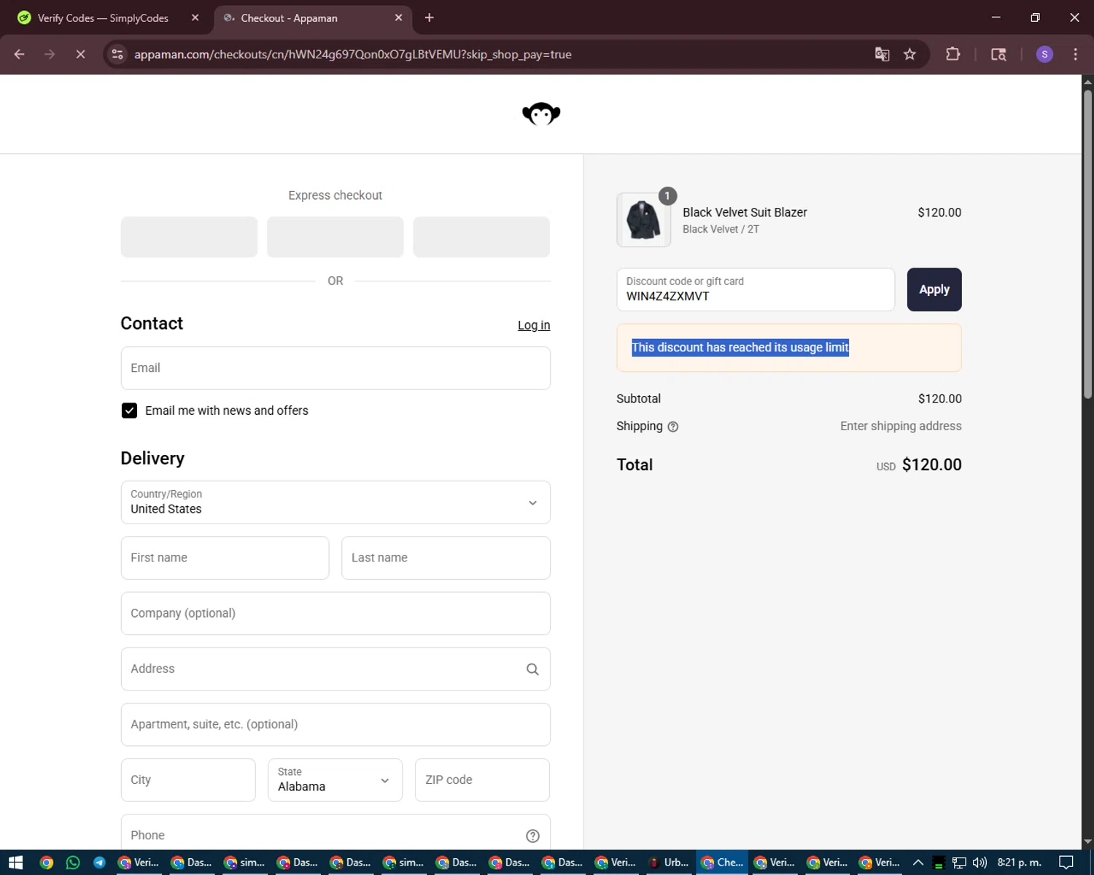Select the Checkout - Appaman tab
This screenshot has width=1094, height=875.
[x=314, y=17]
